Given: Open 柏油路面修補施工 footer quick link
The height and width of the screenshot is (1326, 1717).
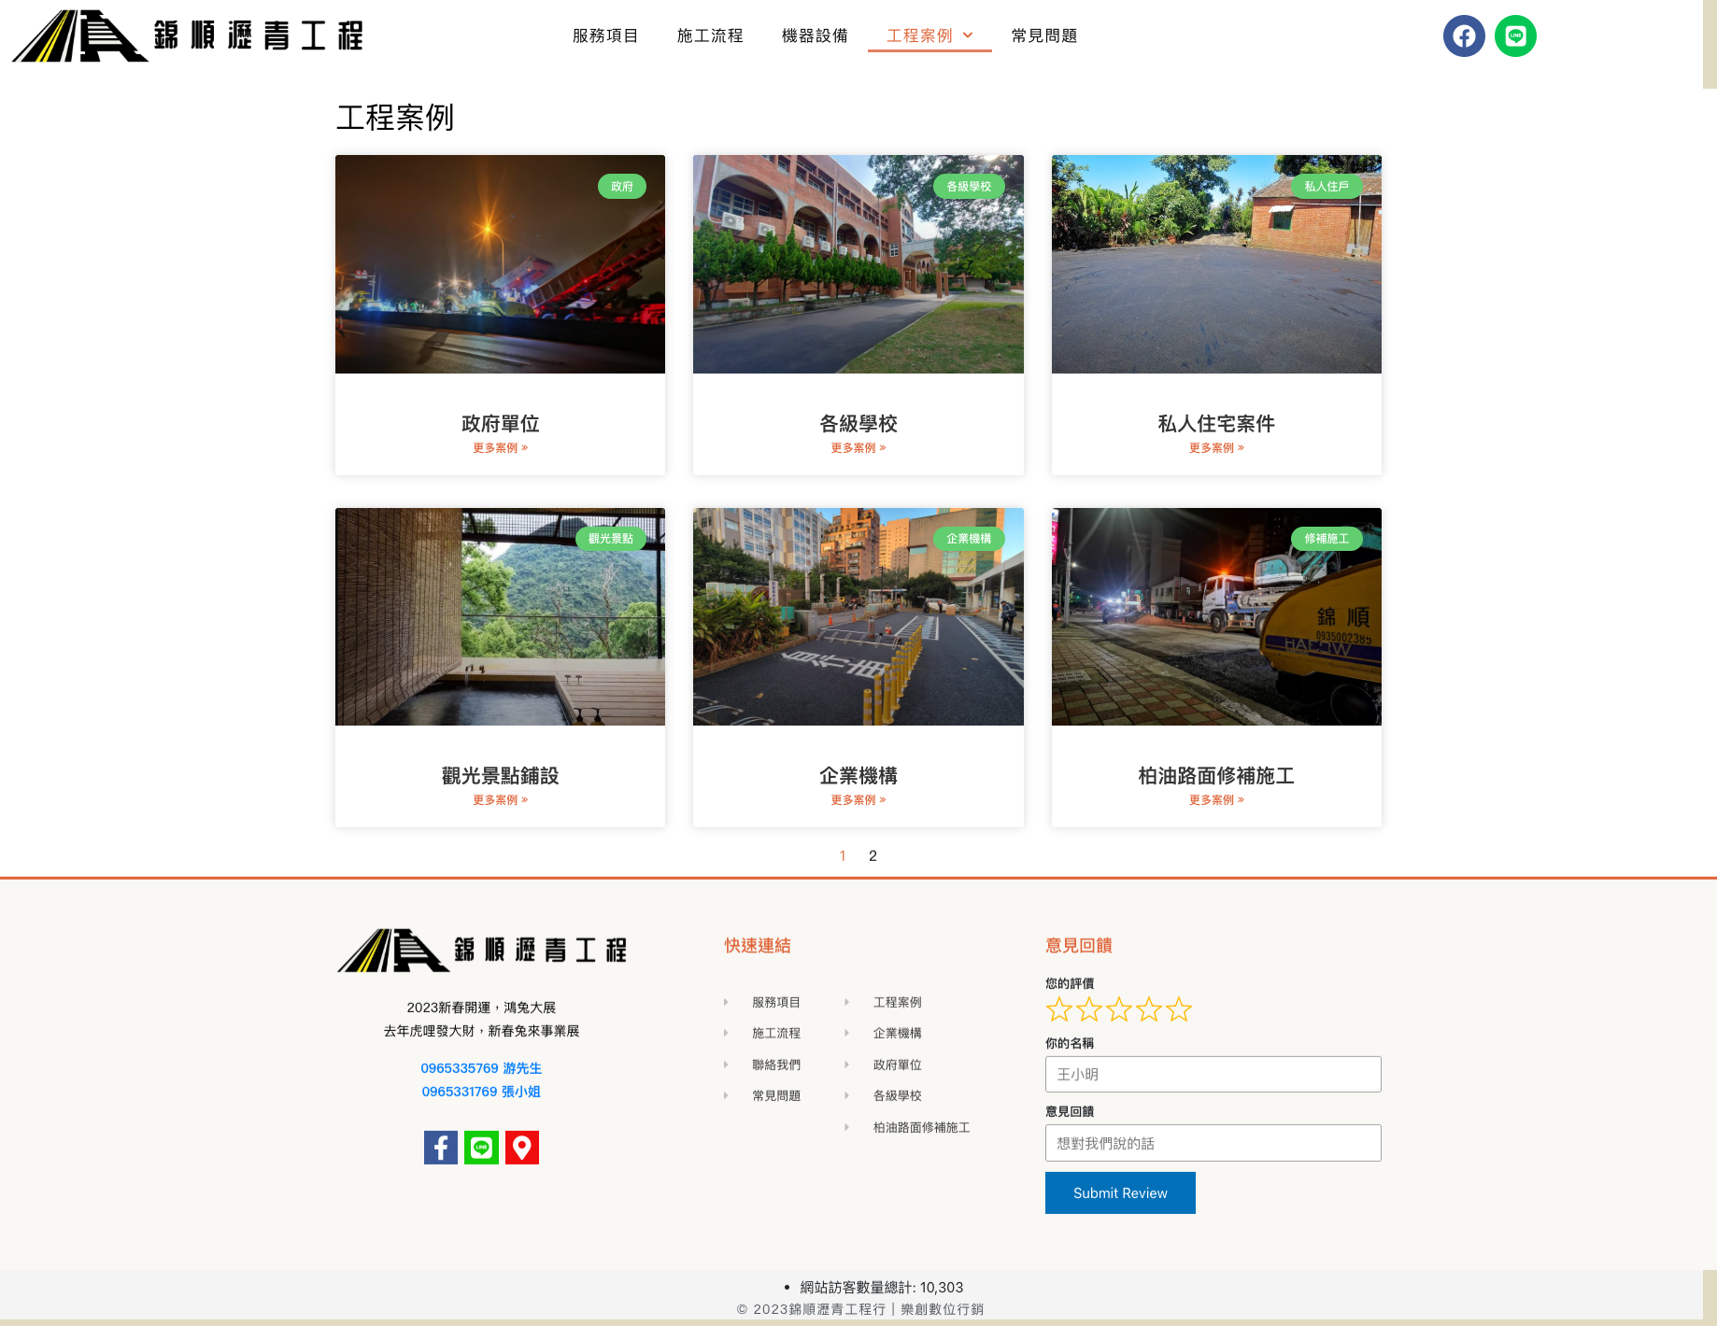Looking at the screenshot, I should pyautogui.click(x=921, y=1127).
